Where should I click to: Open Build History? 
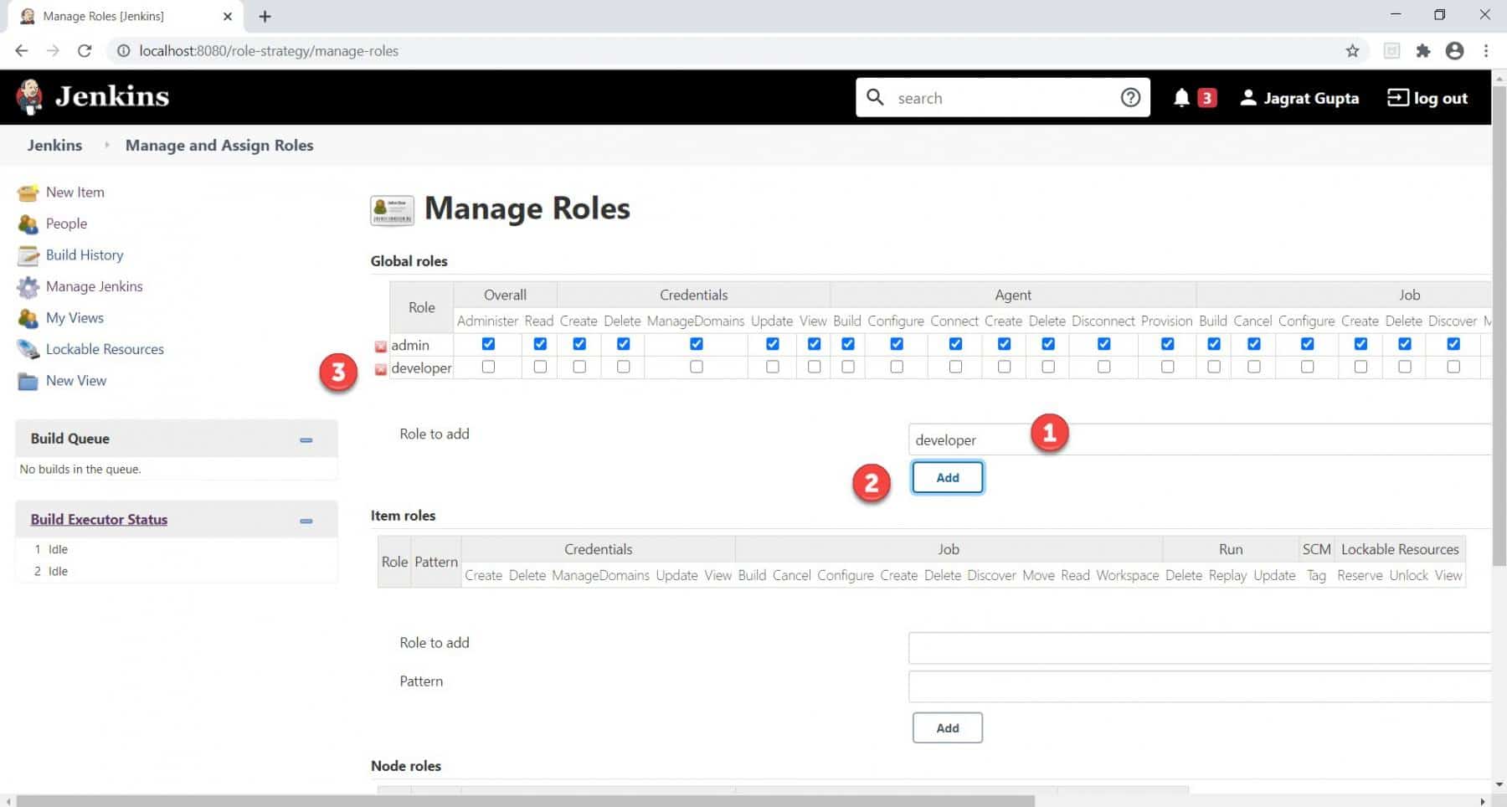85,254
